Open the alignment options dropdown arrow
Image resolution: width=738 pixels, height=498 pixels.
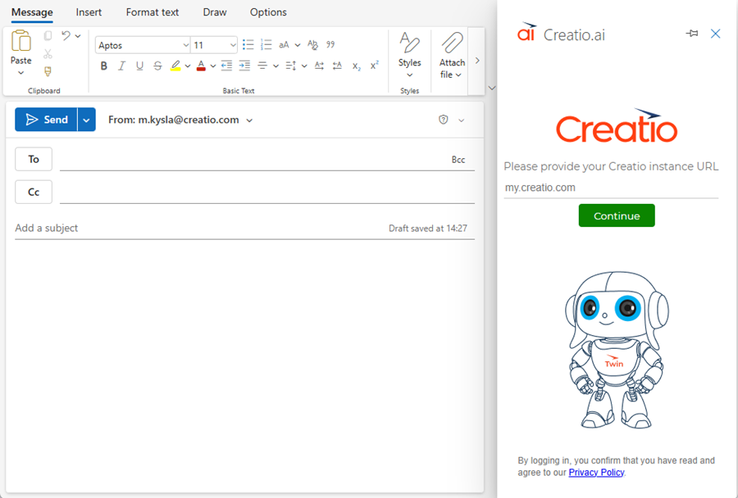[x=276, y=66]
